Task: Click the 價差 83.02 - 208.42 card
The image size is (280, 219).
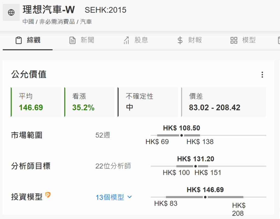Action: pos(224,102)
